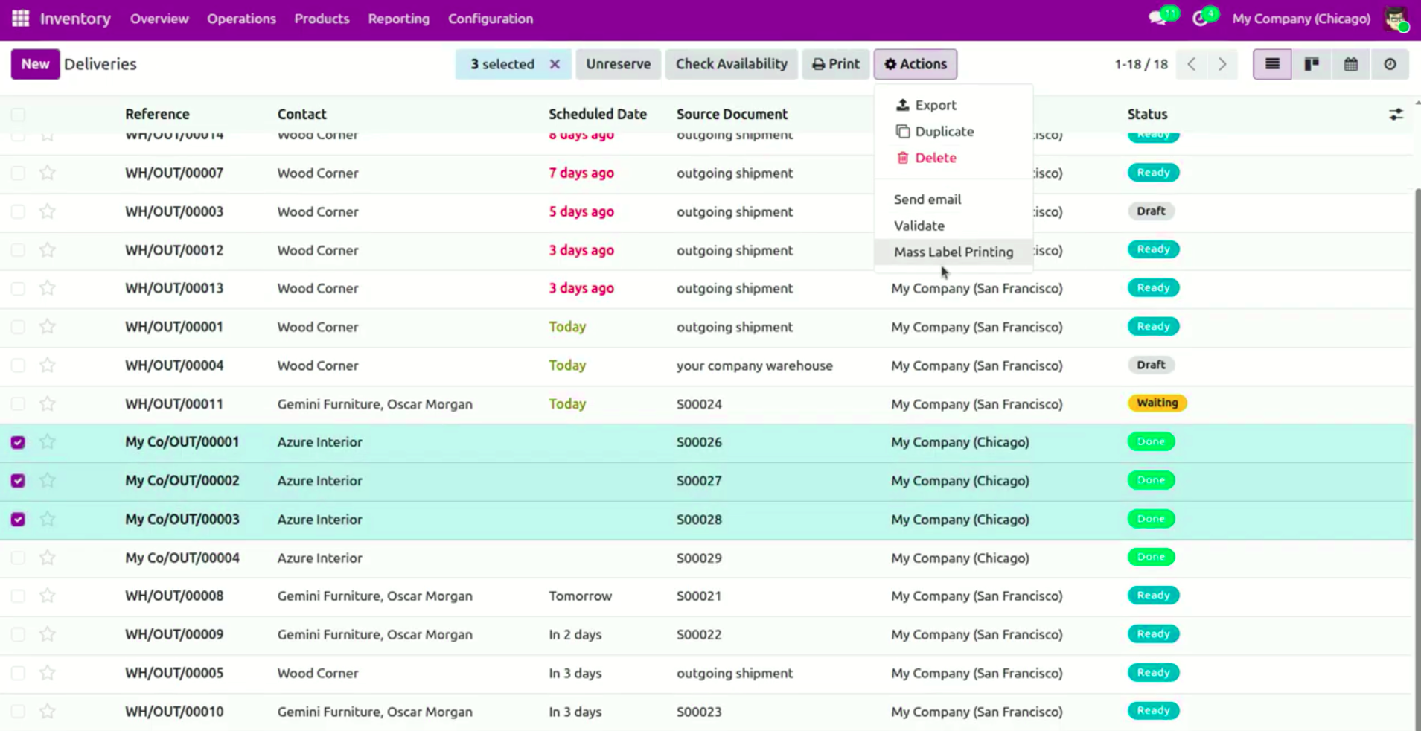Switch to kanban view
Screen dimensions: 1421x731
(1312, 64)
